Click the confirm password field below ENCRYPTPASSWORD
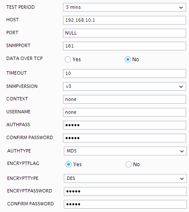This screenshot has height=212, width=189. pos(125,204)
